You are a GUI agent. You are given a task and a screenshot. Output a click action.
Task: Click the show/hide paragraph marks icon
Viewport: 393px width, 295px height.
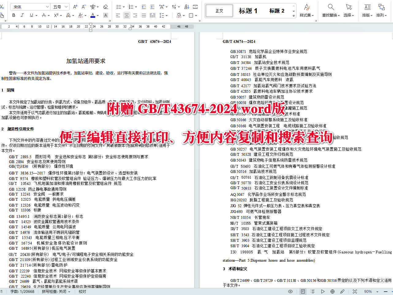point(195,7)
